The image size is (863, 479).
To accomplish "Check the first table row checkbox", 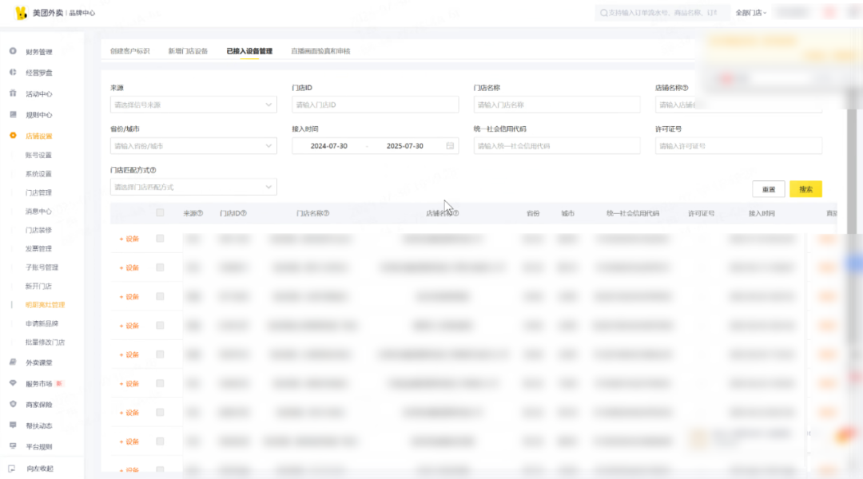I will pyautogui.click(x=160, y=238).
